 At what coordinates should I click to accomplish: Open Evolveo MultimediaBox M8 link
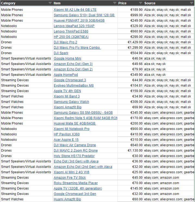coord(74,85)
